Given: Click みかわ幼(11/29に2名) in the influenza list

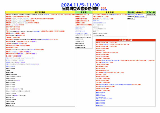Looking at the screenshot, I should [103, 58].
